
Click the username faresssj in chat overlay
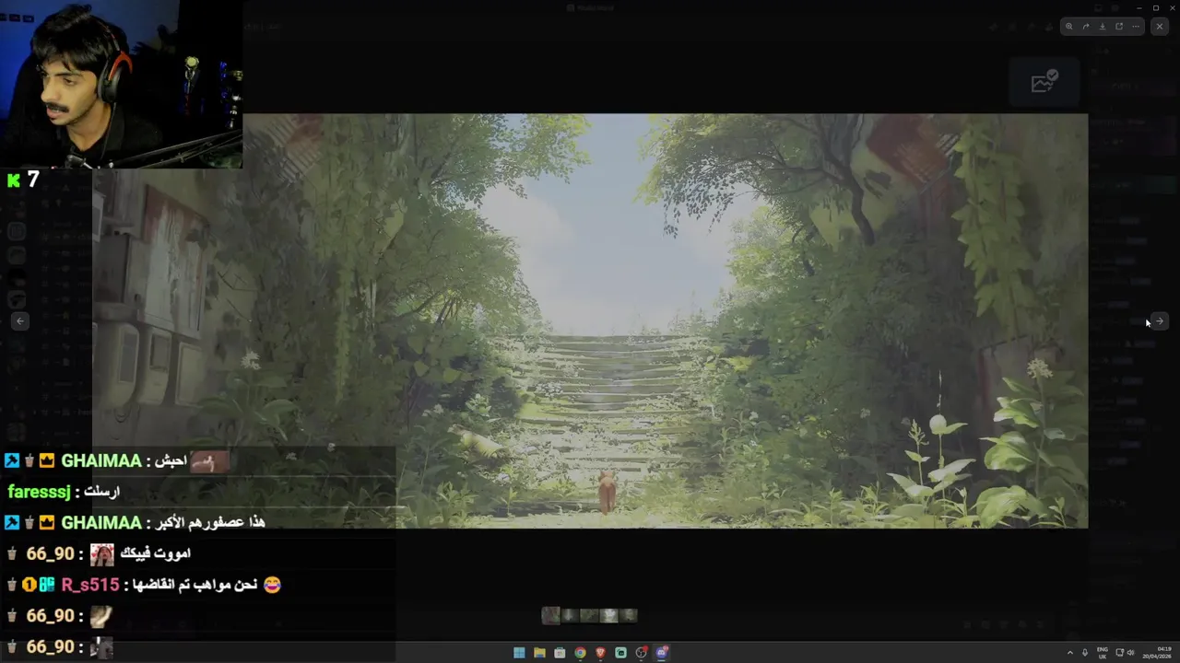click(x=38, y=492)
